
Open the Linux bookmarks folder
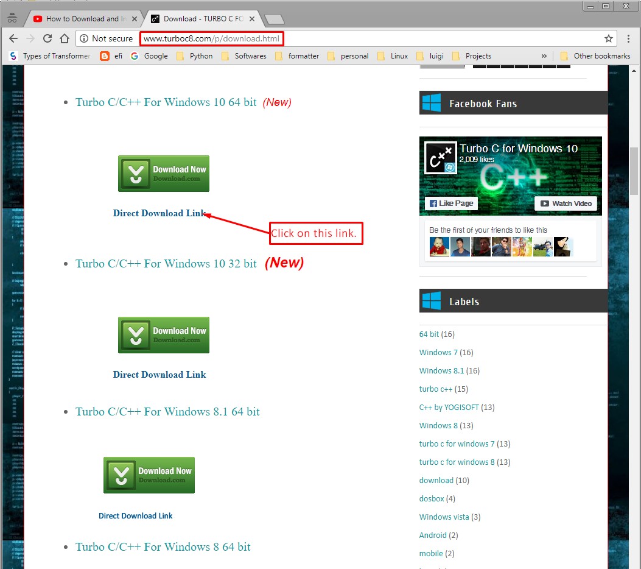coord(393,56)
